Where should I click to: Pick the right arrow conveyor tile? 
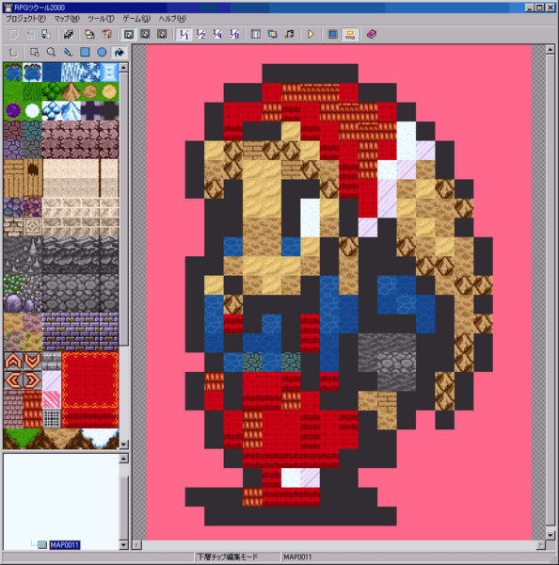[x=32, y=380]
